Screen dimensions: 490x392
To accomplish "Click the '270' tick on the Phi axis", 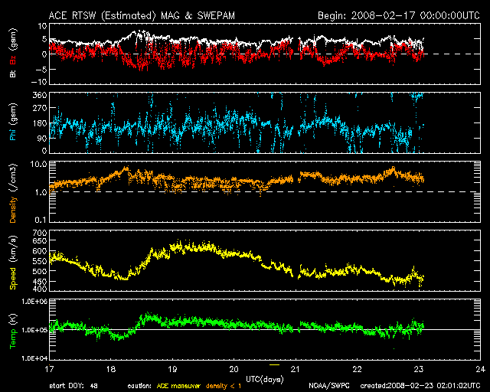I will point(40,108).
